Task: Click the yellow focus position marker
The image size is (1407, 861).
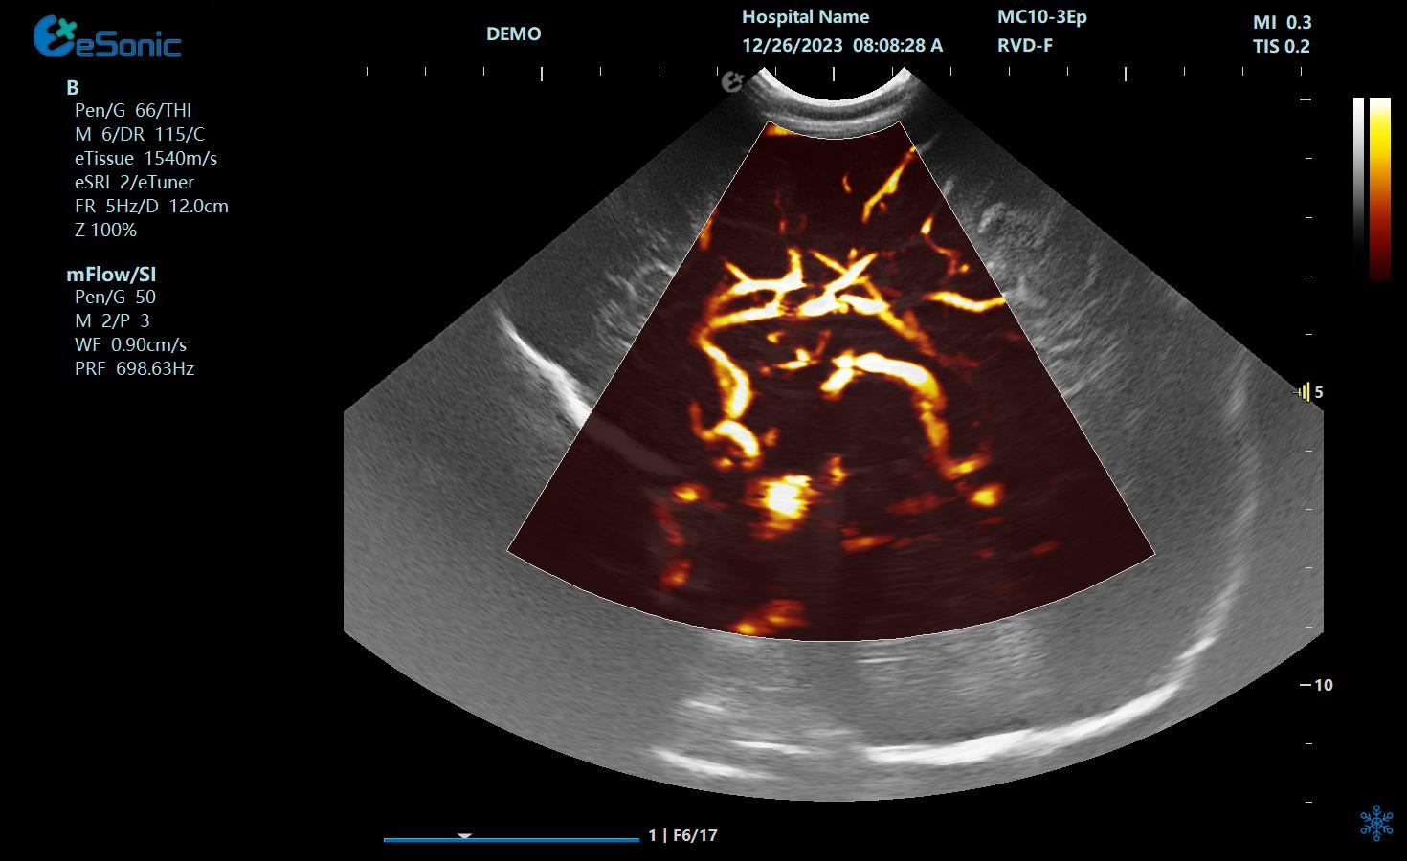Action: tap(1304, 392)
